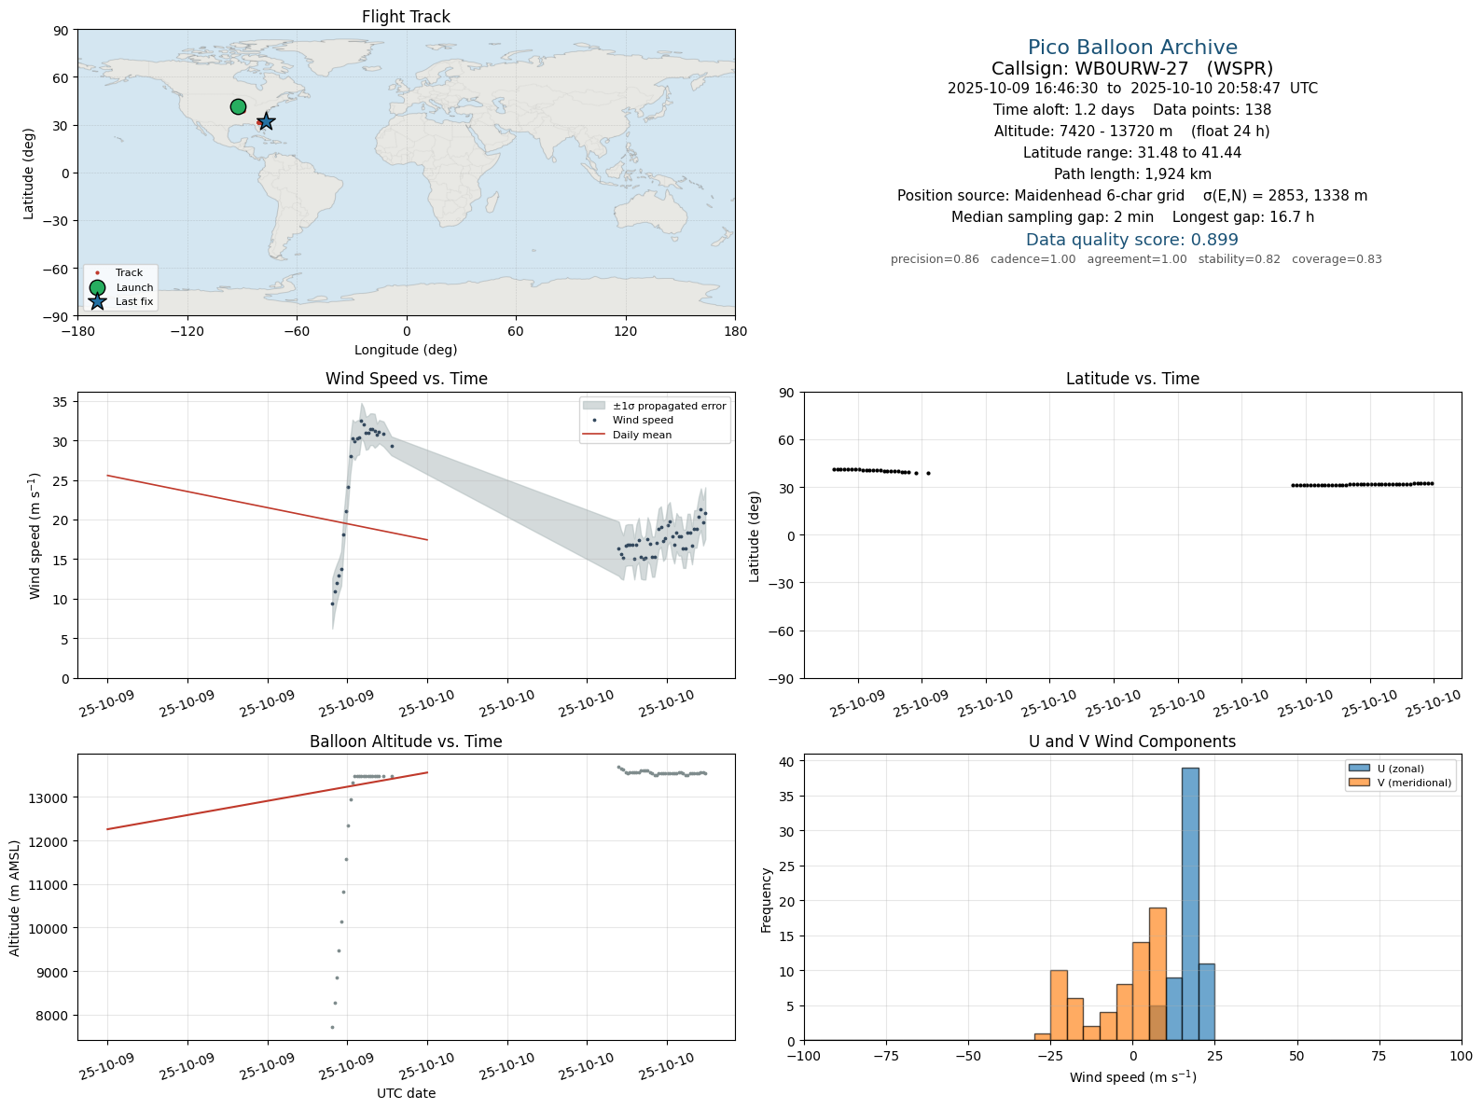Image resolution: width=1483 pixels, height=1109 pixels.
Task: Select the Last fix star in the map legend
Action: click(97, 301)
